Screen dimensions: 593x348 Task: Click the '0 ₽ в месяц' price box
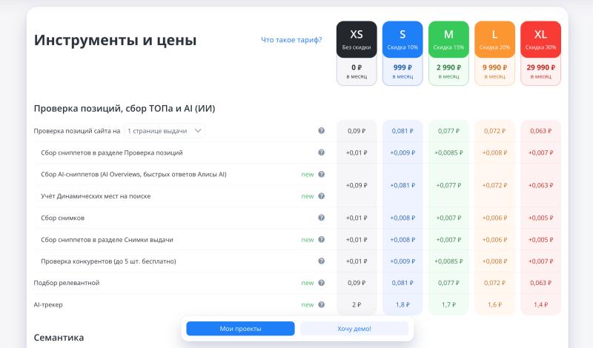click(x=357, y=71)
